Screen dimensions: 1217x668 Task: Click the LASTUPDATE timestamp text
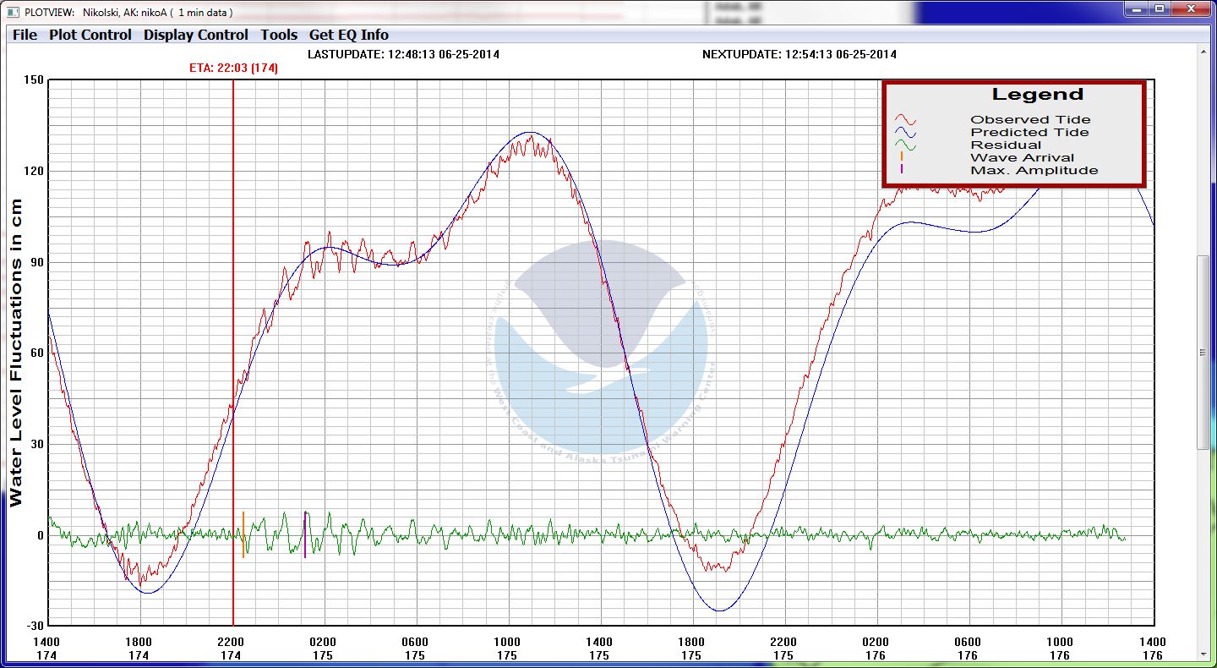[x=403, y=54]
